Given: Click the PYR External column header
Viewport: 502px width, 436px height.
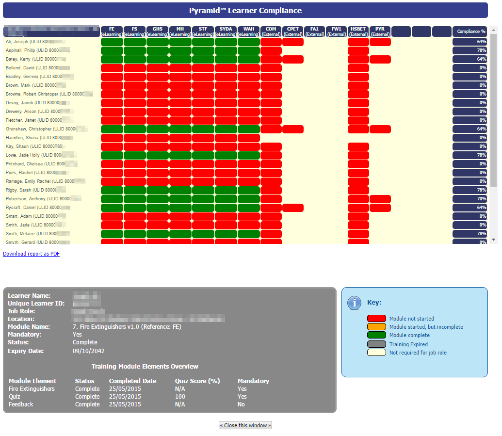Looking at the screenshot, I should (x=380, y=32).
